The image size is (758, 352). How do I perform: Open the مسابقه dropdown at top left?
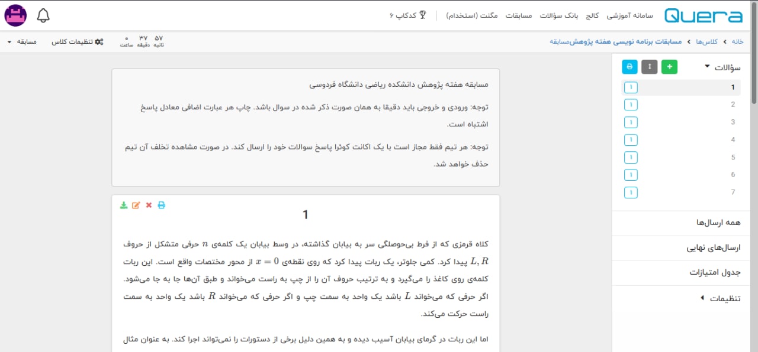click(x=23, y=42)
